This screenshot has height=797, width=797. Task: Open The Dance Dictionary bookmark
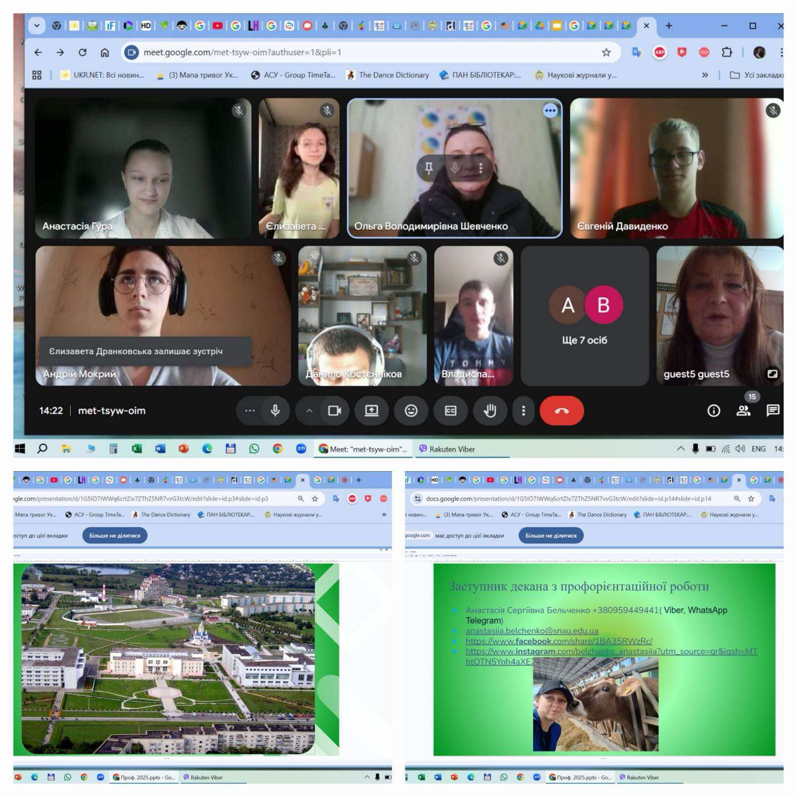coord(388,75)
